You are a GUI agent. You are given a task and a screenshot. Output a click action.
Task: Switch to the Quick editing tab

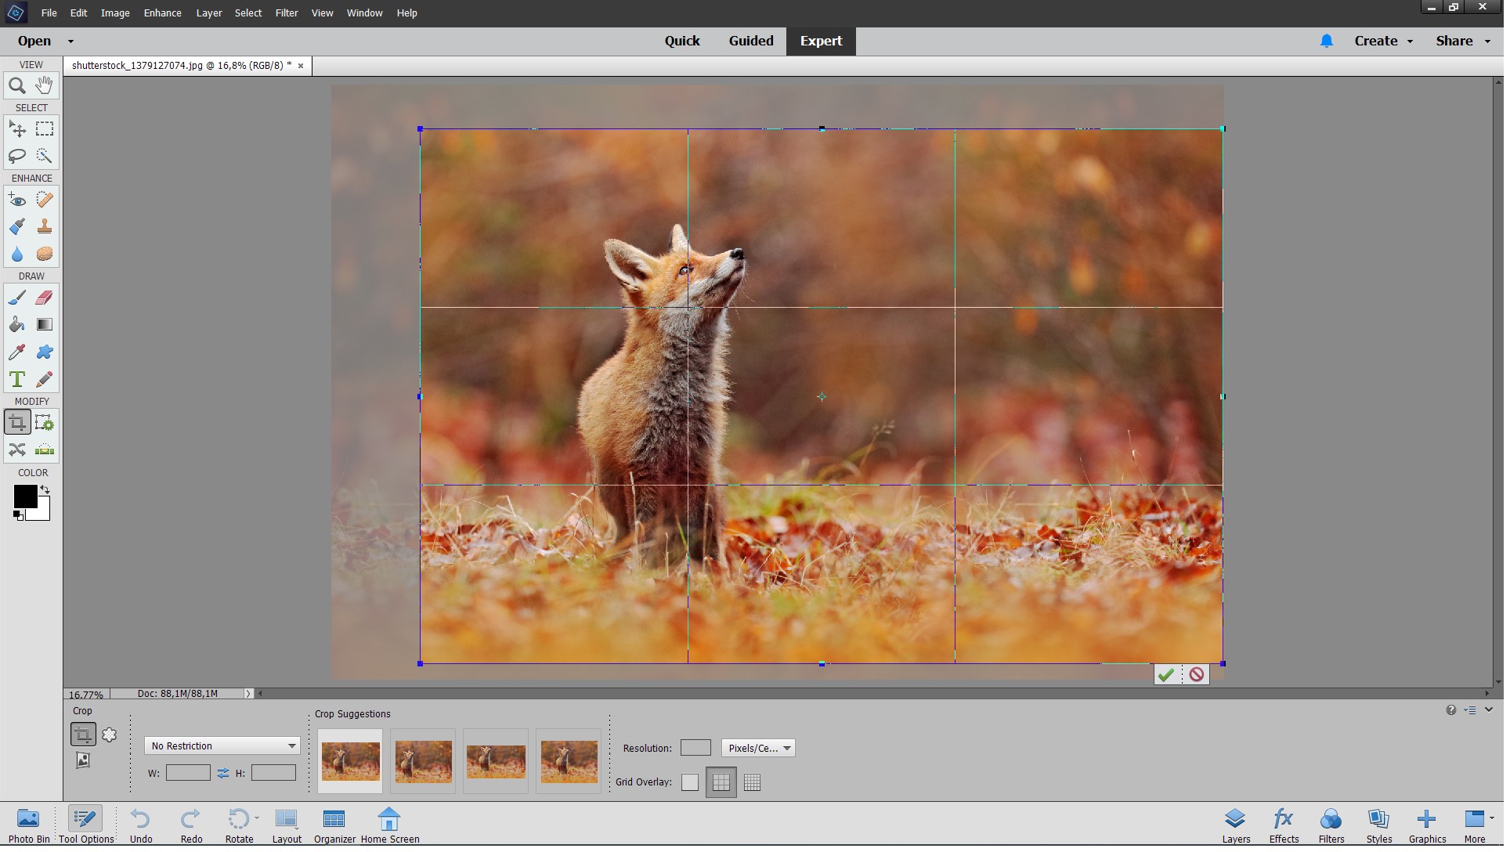click(x=682, y=41)
